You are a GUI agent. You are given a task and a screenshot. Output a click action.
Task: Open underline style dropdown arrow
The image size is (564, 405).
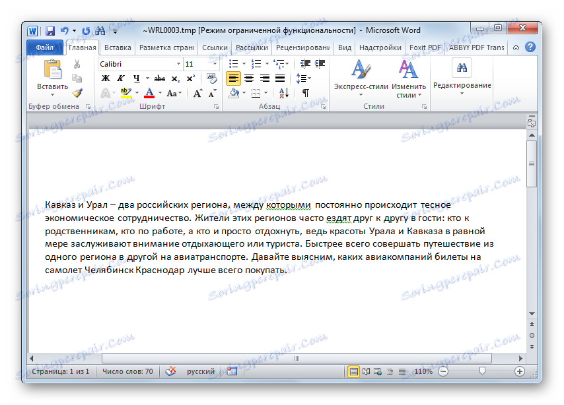pos(147,78)
